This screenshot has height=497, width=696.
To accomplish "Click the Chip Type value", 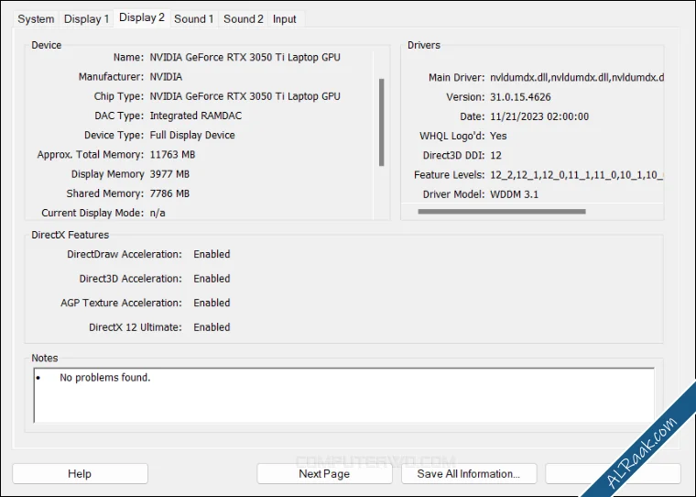I will [245, 96].
